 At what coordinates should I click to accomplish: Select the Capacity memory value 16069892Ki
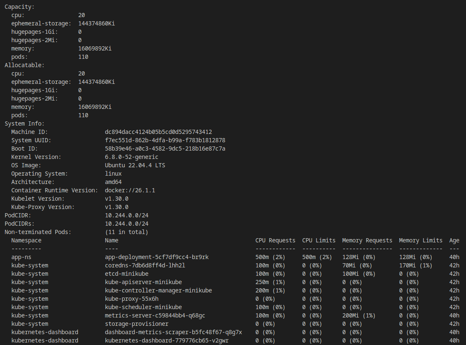coord(95,48)
